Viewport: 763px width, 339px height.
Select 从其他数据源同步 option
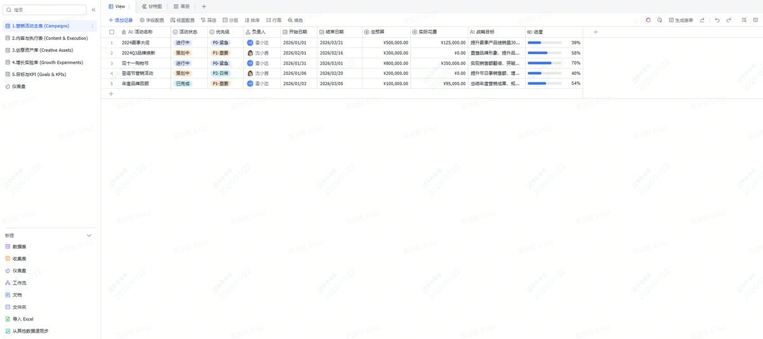point(27,331)
